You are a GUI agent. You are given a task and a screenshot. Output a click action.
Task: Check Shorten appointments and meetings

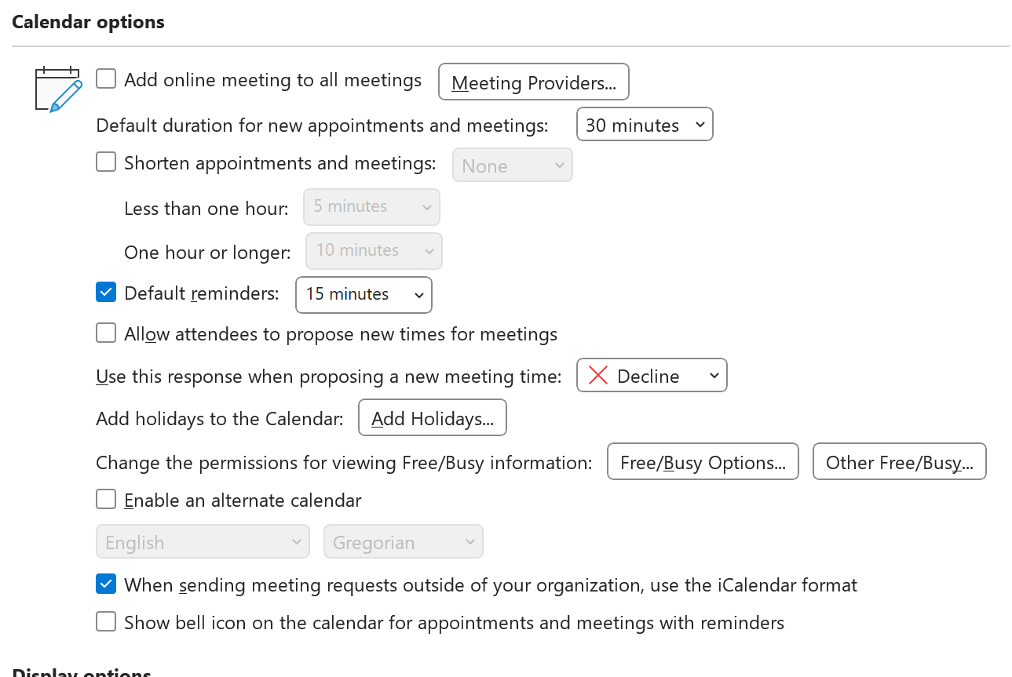105,162
